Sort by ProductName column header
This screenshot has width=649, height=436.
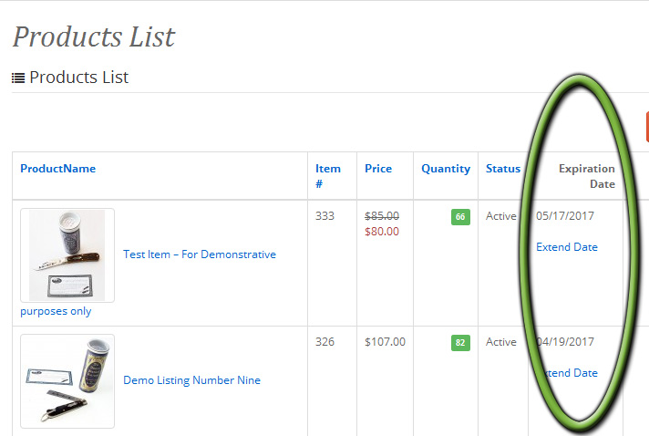click(x=58, y=169)
